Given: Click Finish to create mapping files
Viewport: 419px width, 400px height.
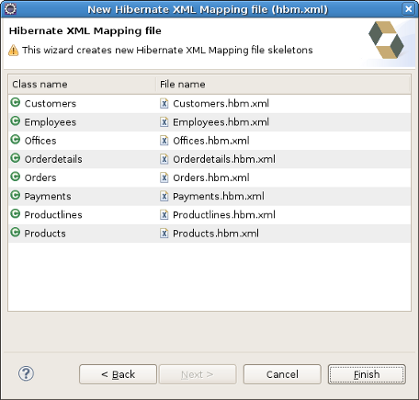Looking at the screenshot, I should point(367,374).
